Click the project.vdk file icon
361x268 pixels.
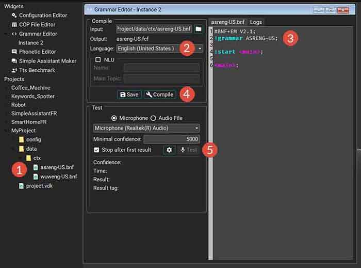22,186
